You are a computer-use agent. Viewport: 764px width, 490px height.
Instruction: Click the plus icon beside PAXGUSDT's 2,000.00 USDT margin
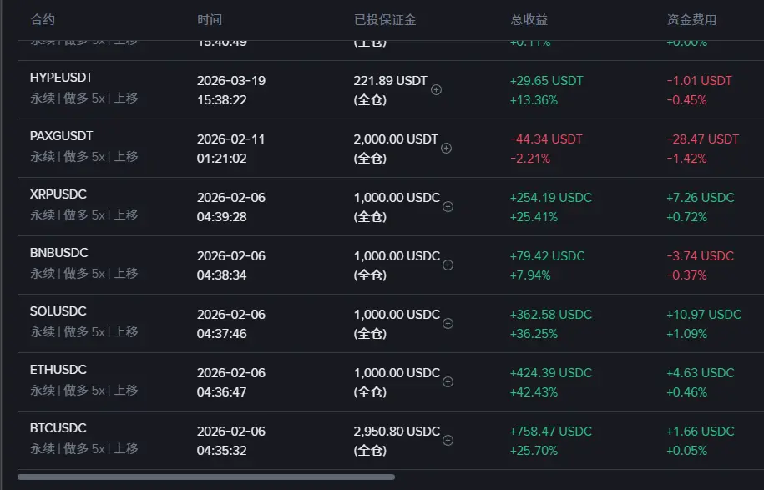[446, 148]
